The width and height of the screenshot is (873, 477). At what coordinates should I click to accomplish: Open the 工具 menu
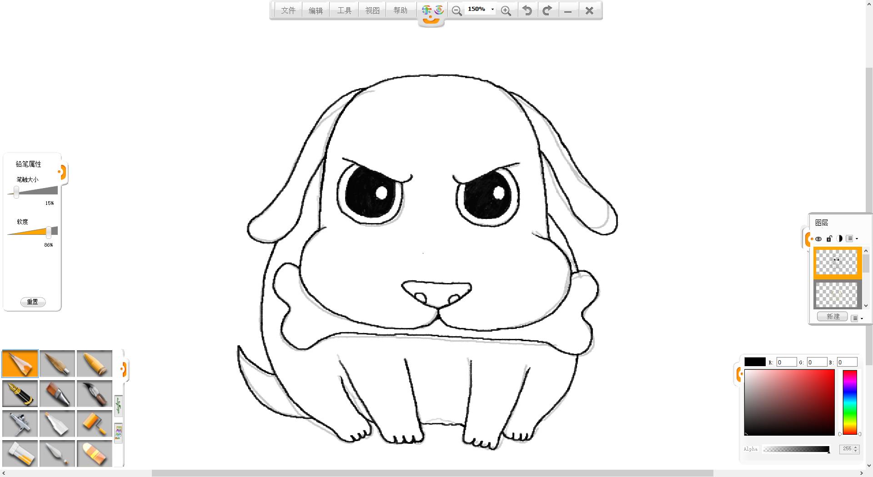(x=344, y=10)
